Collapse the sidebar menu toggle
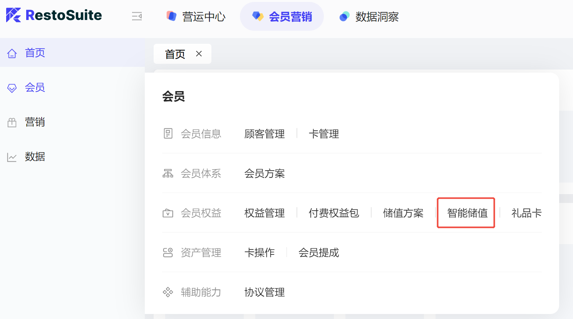This screenshot has height=319, width=573. point(137,16)
